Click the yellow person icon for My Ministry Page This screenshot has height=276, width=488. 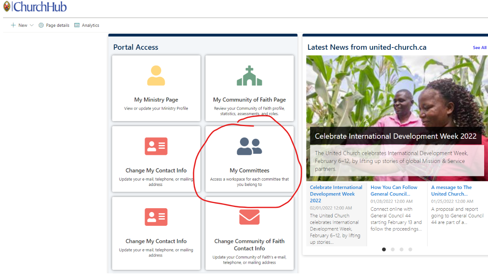156,76
